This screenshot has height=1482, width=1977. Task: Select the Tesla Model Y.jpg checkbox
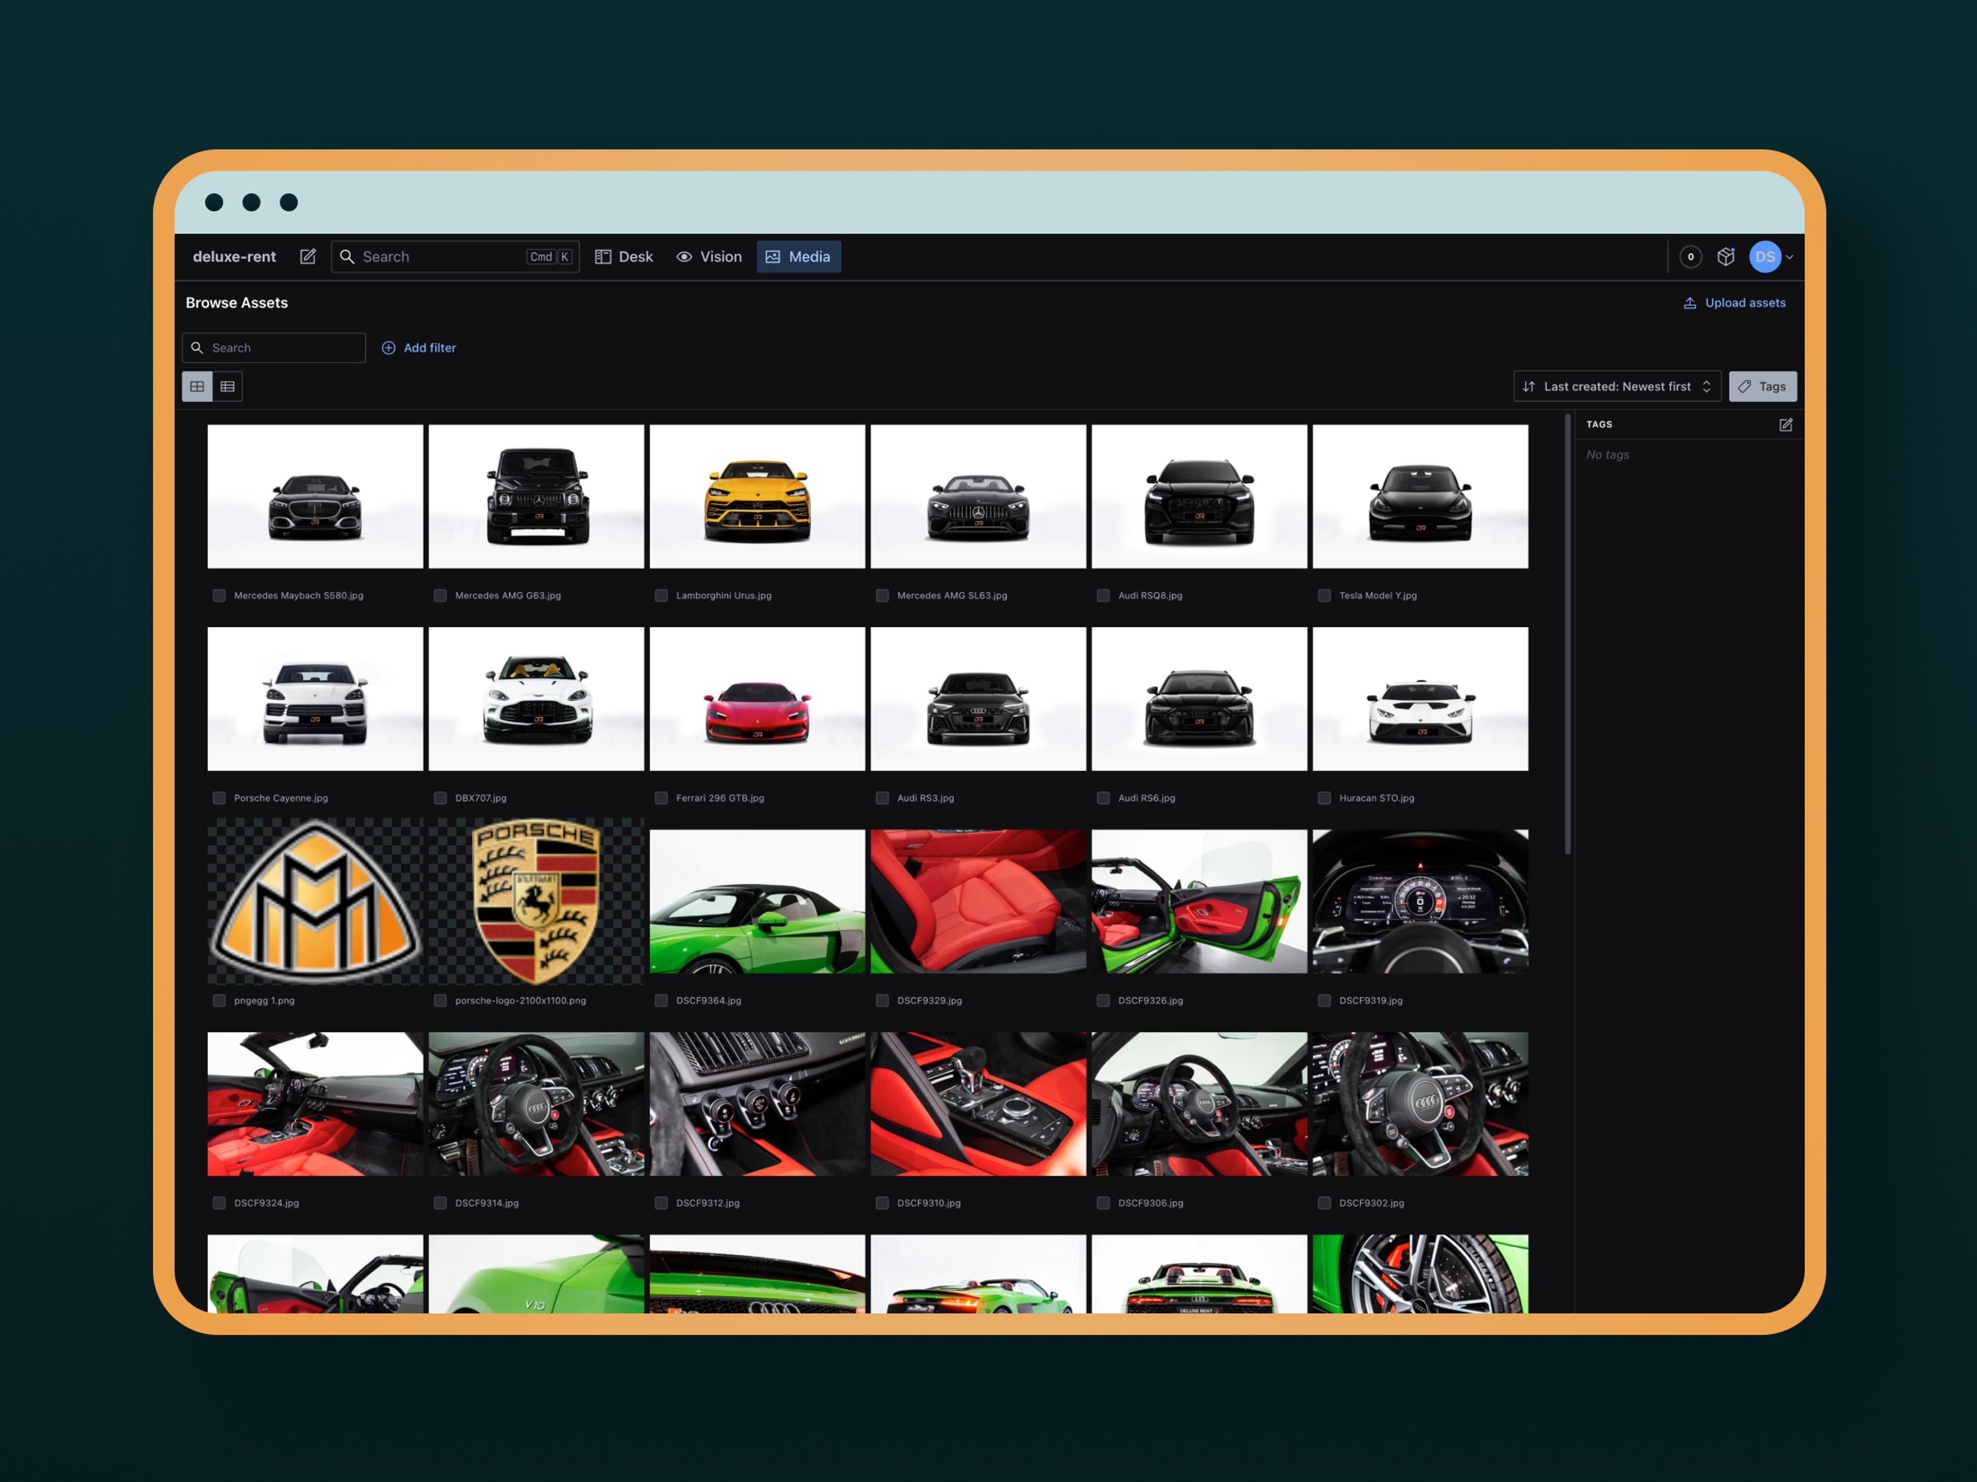[x=1324, y=595]
